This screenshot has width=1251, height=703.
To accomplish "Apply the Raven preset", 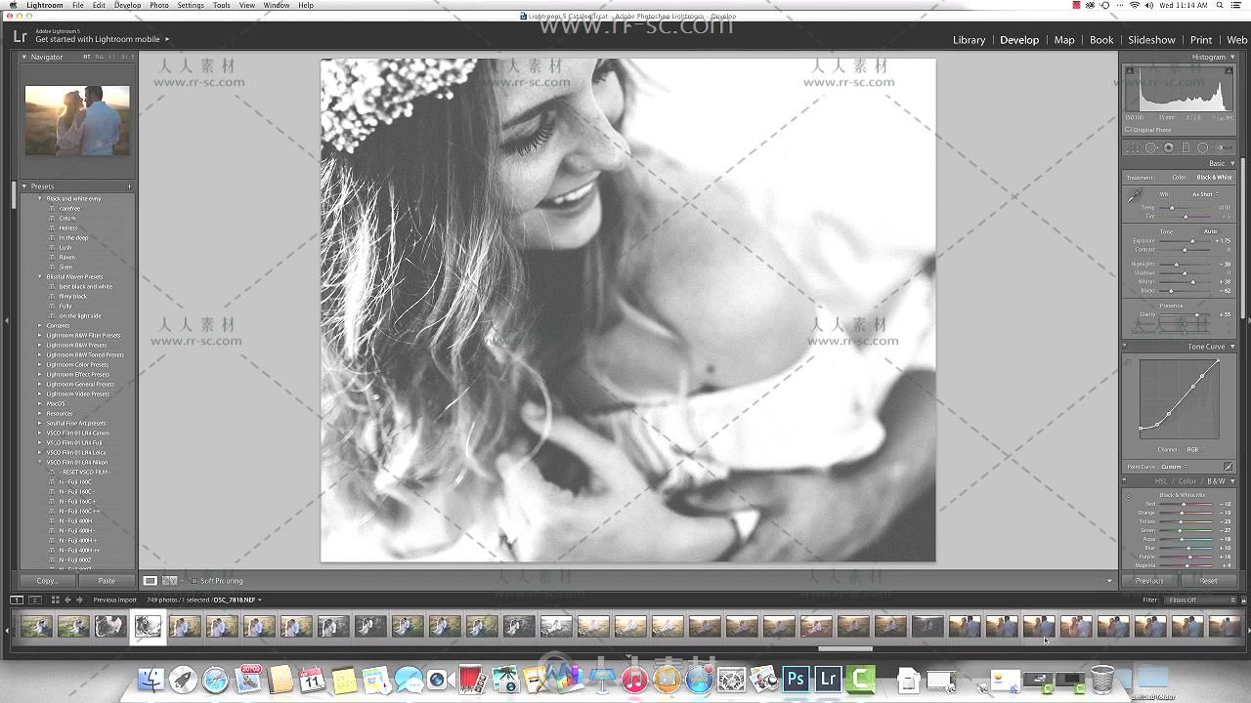I will [x=66, y=257].
